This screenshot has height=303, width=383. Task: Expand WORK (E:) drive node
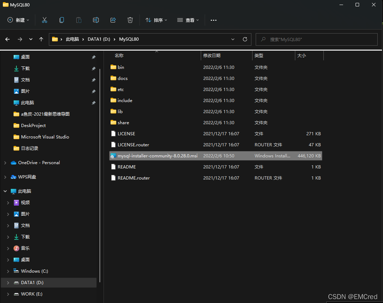tap(8, 294)
